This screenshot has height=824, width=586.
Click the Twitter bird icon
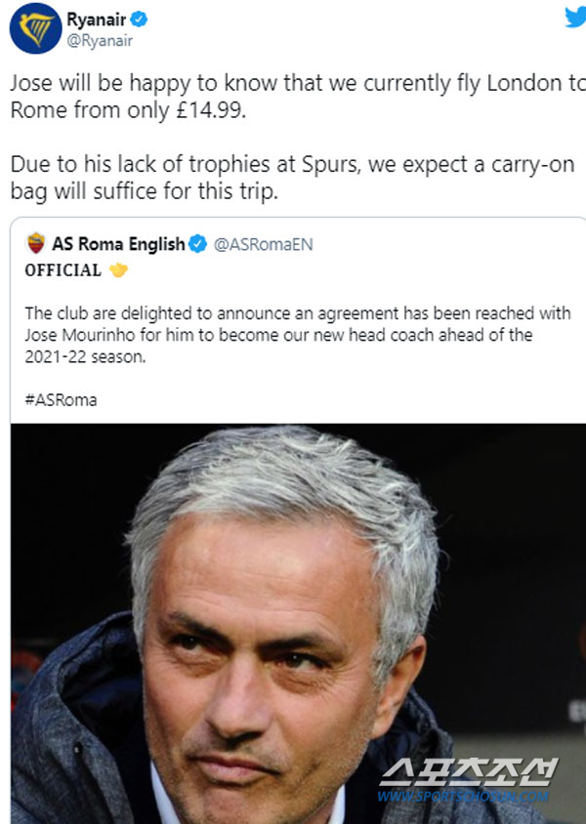(576, 17)
